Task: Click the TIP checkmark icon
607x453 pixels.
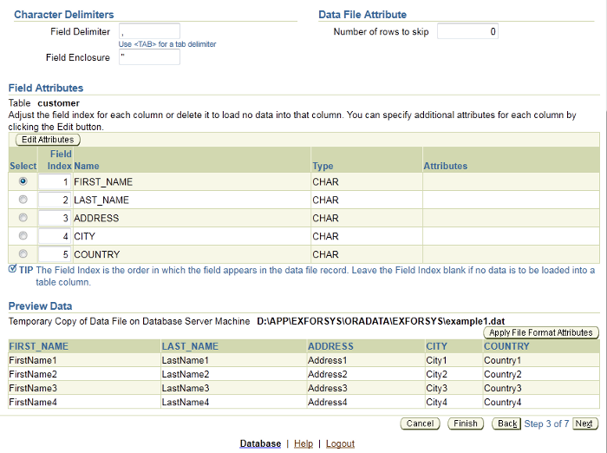Action: pyautogui.click(x=12, y=269)
